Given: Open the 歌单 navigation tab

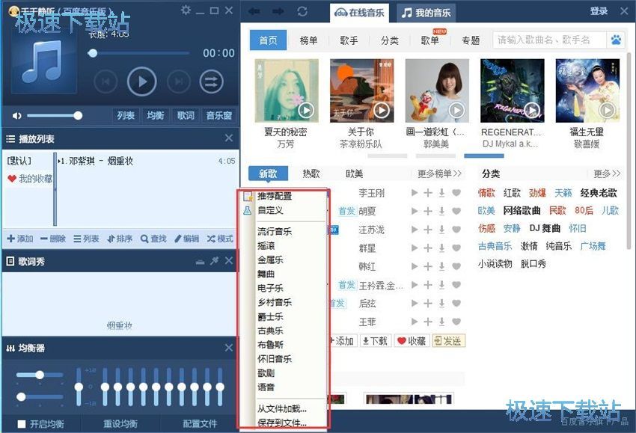Looking at the screenshot, I should point(430,40).
